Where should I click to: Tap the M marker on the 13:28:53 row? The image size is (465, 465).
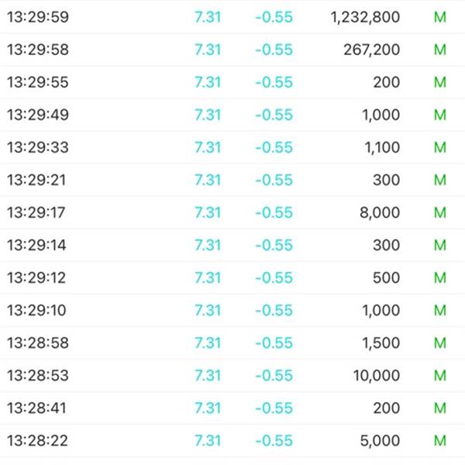(440, 375)
